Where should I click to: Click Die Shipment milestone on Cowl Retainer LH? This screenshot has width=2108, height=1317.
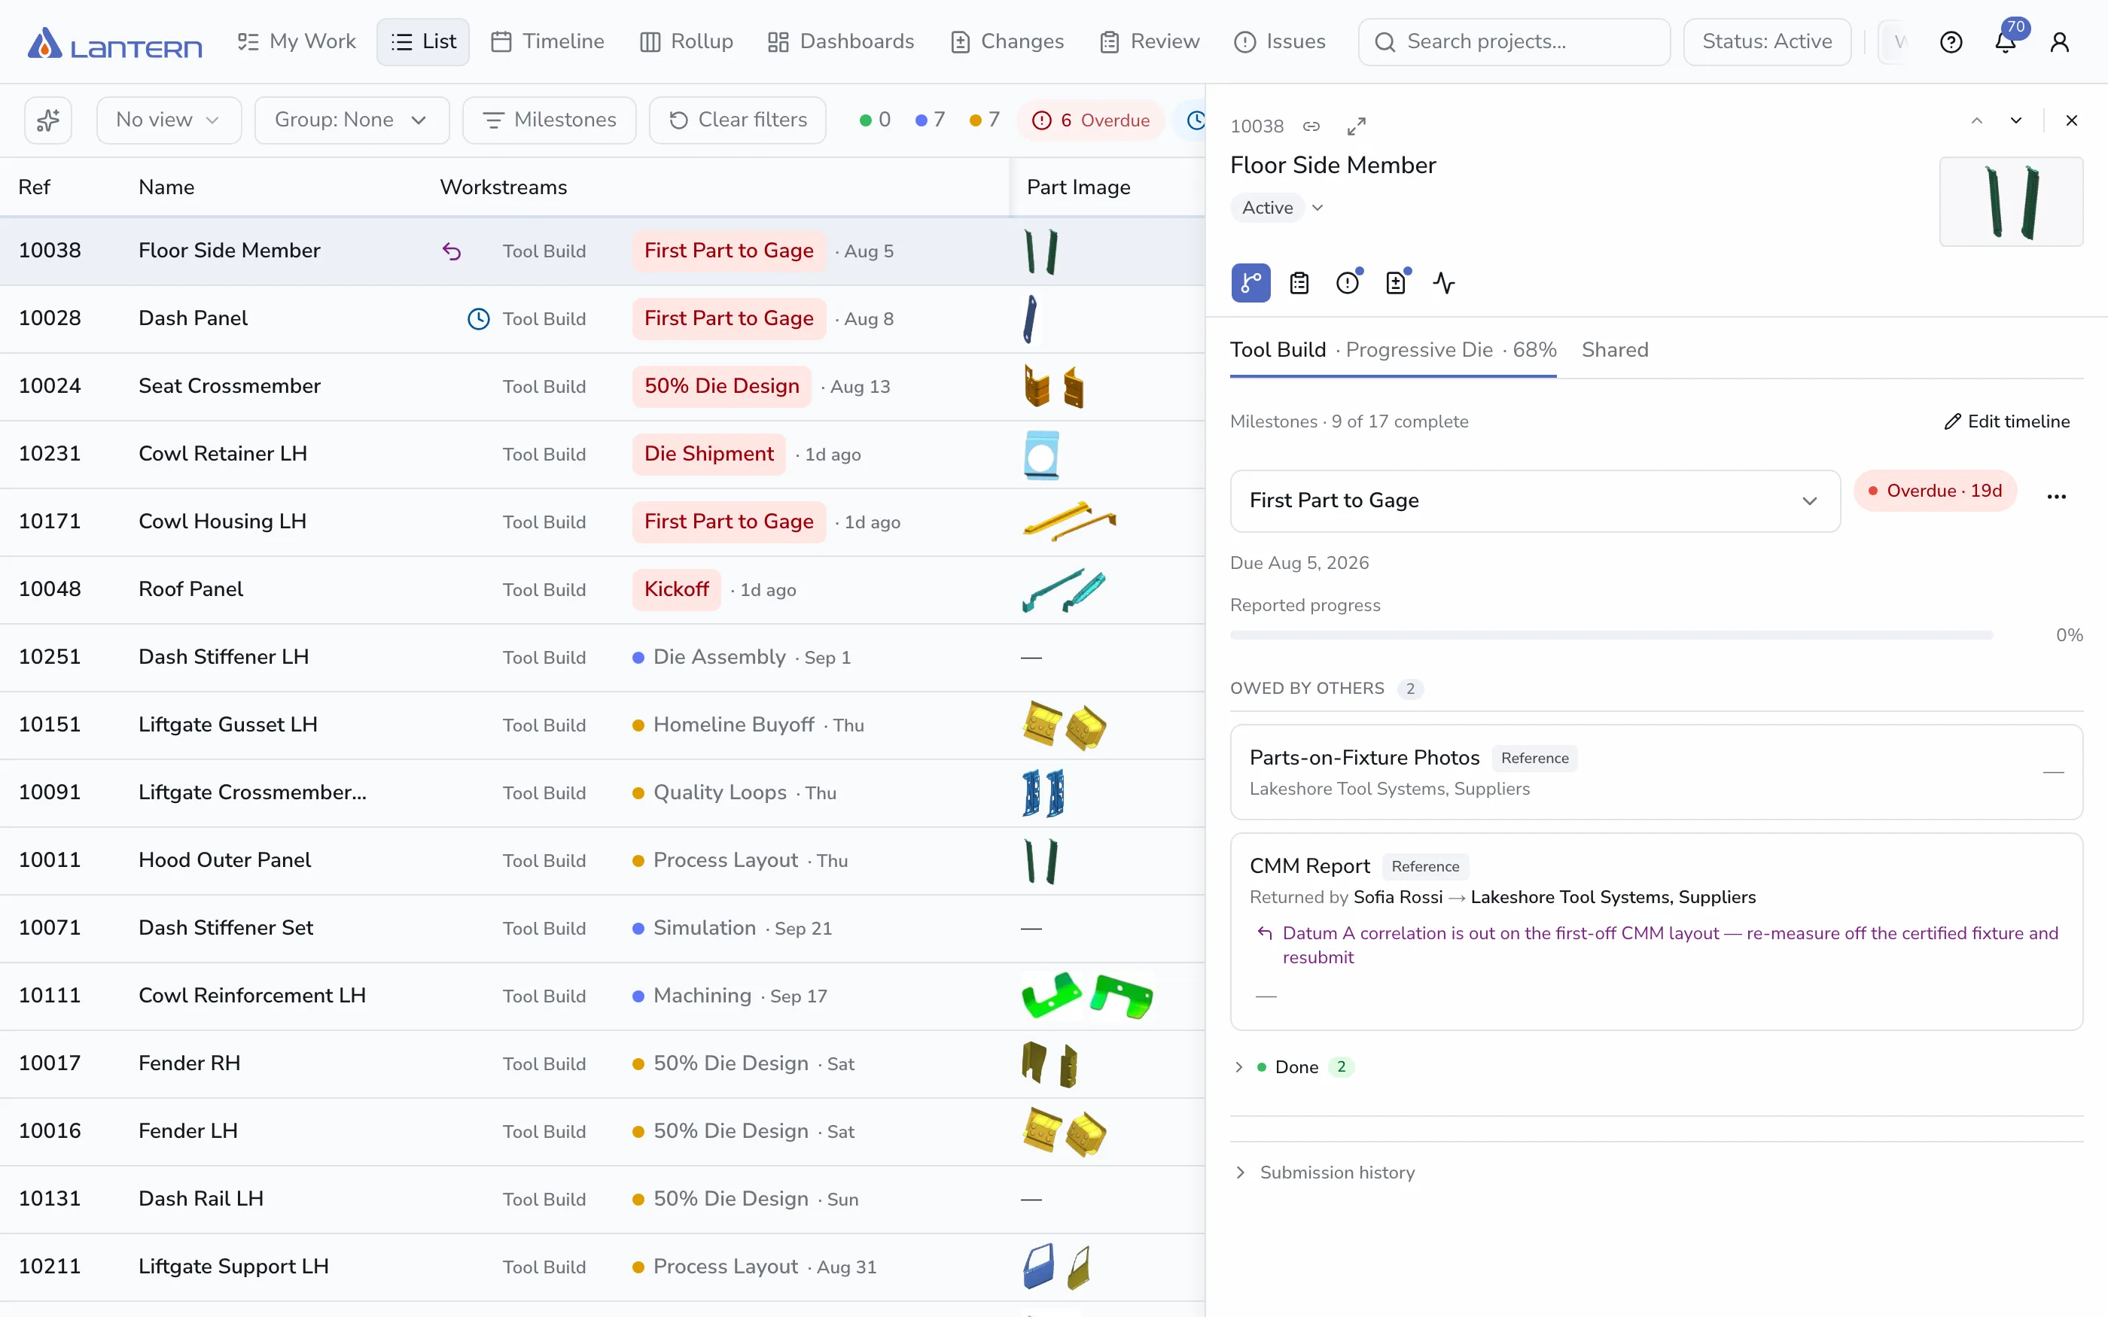tap(709, 455)
